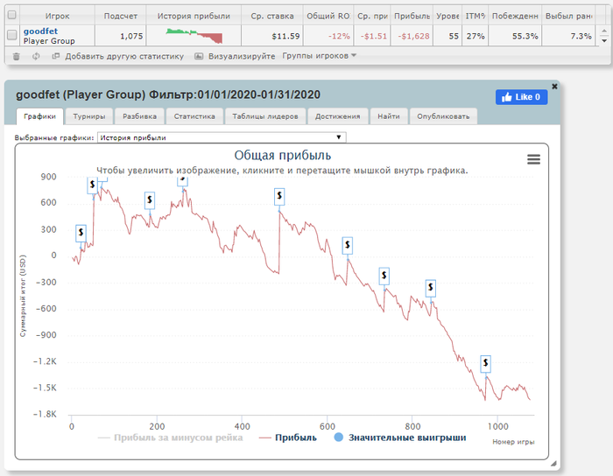Toggle Прибыль series in legend
This screenshot has width=613, height=476.
pos(288,437)
